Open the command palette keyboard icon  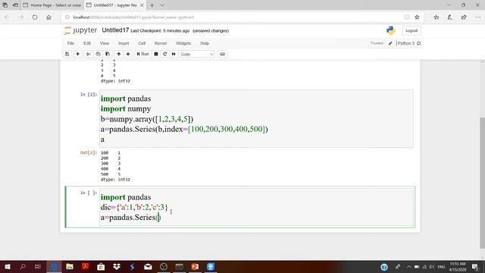pos(222,54)
